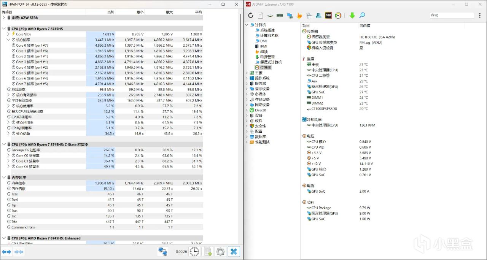Click the AIDA64 search input field
The width and height of the screenshot is (487, 260).
click(452, 16)
